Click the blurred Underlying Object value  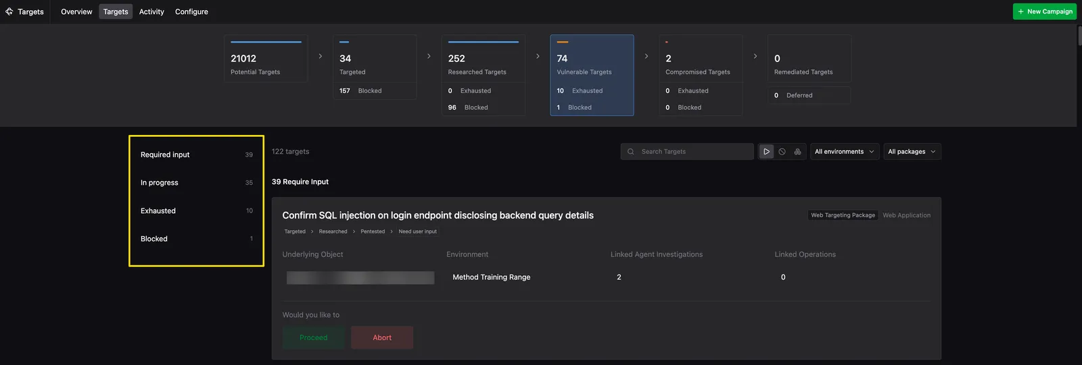[360, 278]
